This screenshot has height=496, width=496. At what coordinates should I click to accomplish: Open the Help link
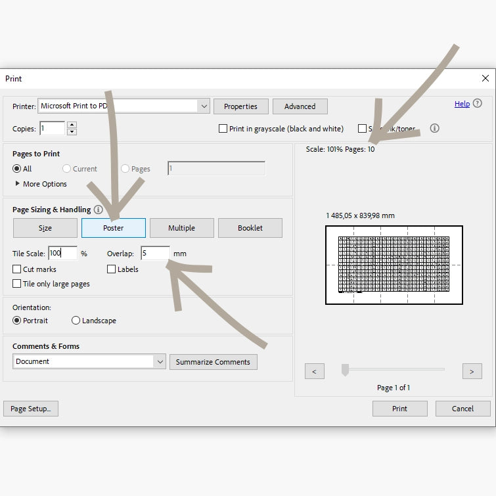(462, 104)
